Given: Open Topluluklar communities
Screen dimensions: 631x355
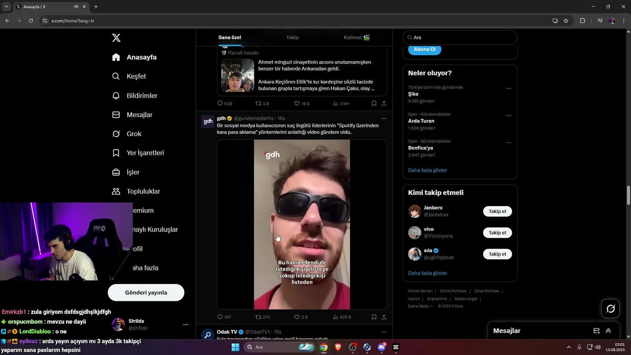Looking at the screenshot, I should tap(136, 191).
